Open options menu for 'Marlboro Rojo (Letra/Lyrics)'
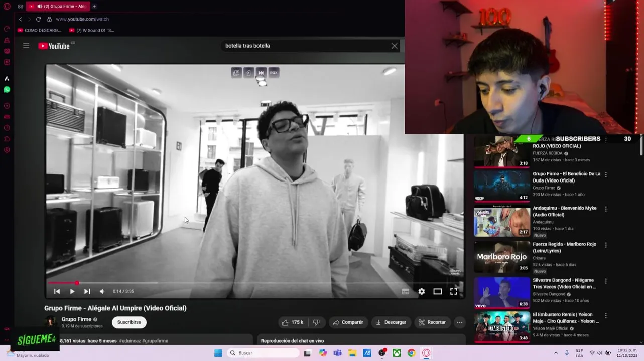Screen dimensions: 644x361 click(x=606, y=245)
